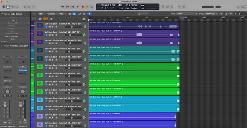Mute track 60 Solo Stuff #1 RIGHT BIP
The width and height of the screenshot is (247, 128).
50,27
